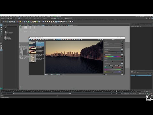The height and width of the screenshot is (115, 153).
Task: Toggle the Levels correction checkbox at panel bottom
Action: pyautogui.click(x=105, y=74)
